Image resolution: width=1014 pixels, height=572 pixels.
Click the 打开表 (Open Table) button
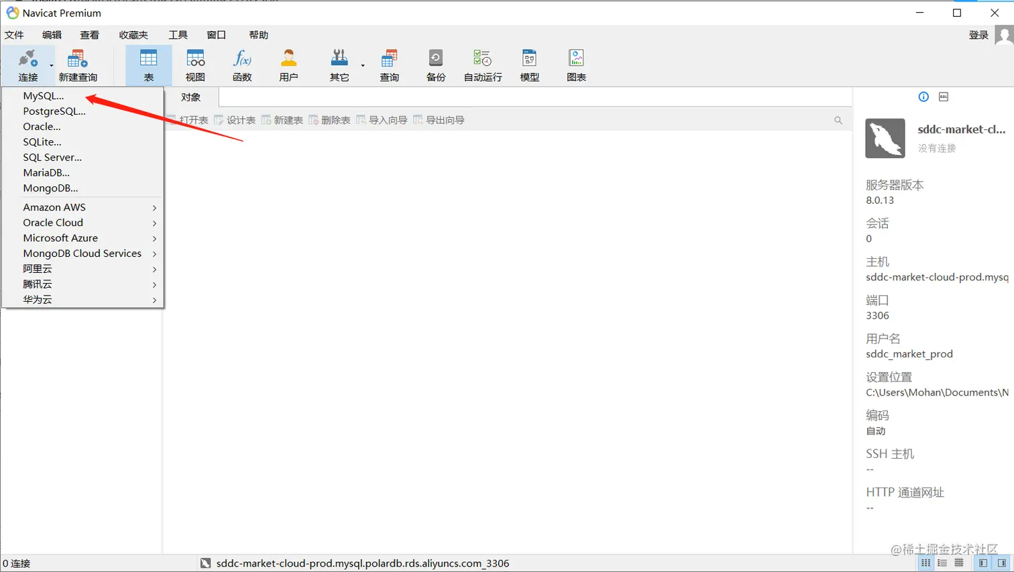188,120
